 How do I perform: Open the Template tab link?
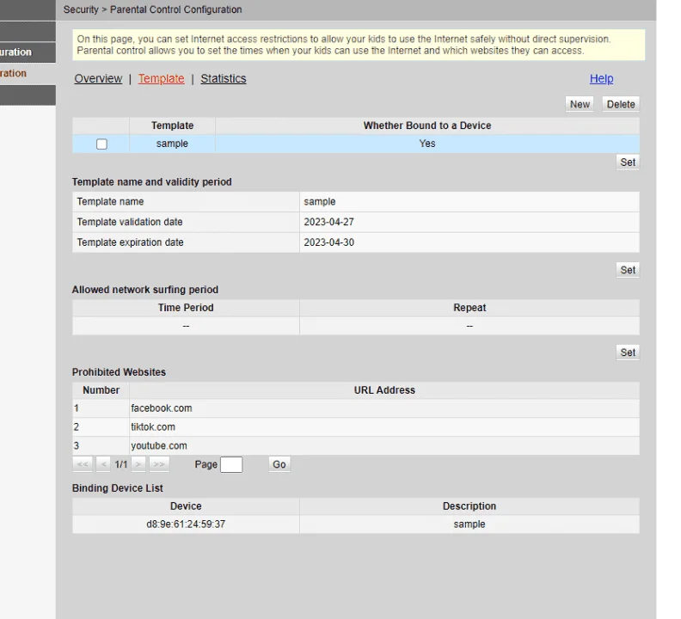point(161,78)
